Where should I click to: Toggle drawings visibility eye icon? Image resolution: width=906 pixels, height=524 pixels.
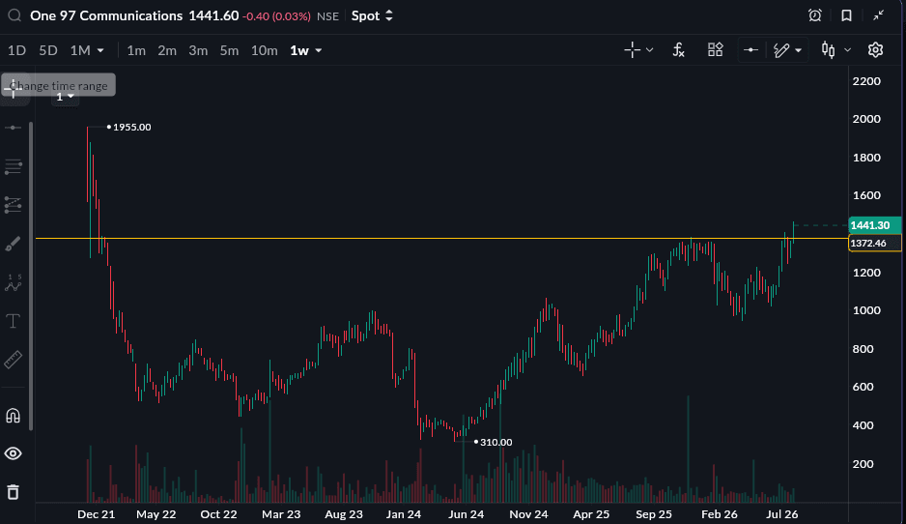click(13, 453)
